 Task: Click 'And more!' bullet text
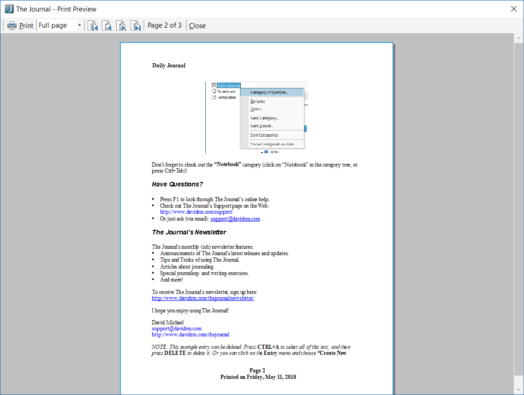172,280
